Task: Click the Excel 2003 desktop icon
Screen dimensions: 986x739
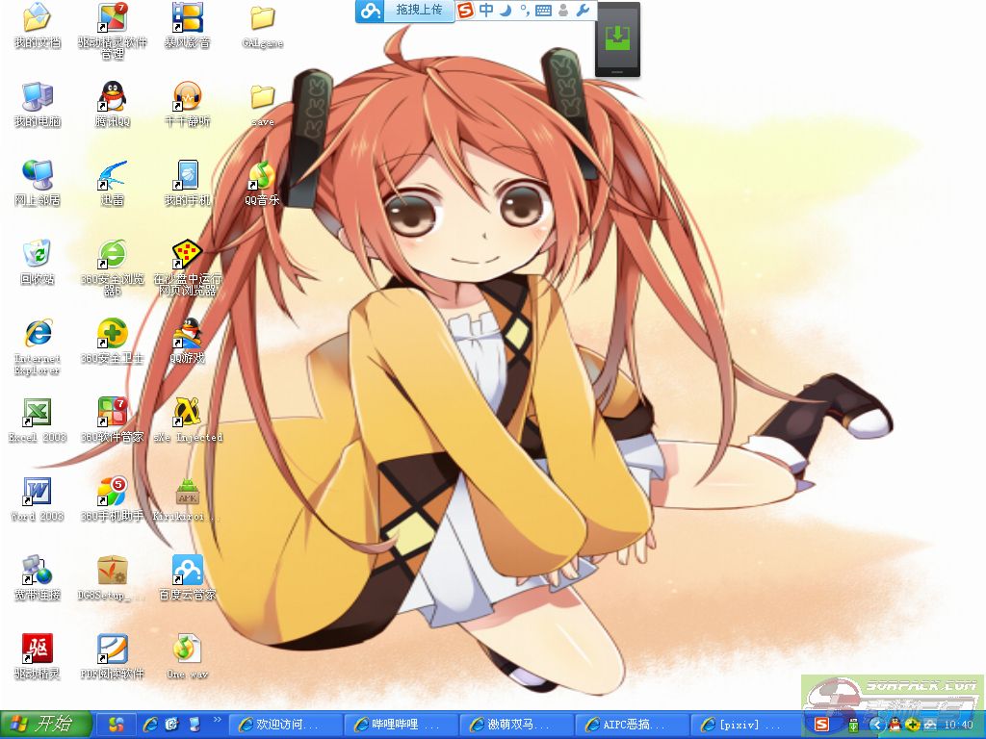Action: pos(37,413)
